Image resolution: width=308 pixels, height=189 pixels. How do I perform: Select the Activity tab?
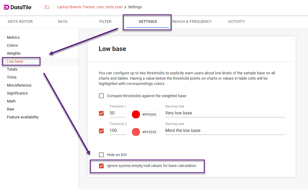pyautogui.click(x=236, y=22)
